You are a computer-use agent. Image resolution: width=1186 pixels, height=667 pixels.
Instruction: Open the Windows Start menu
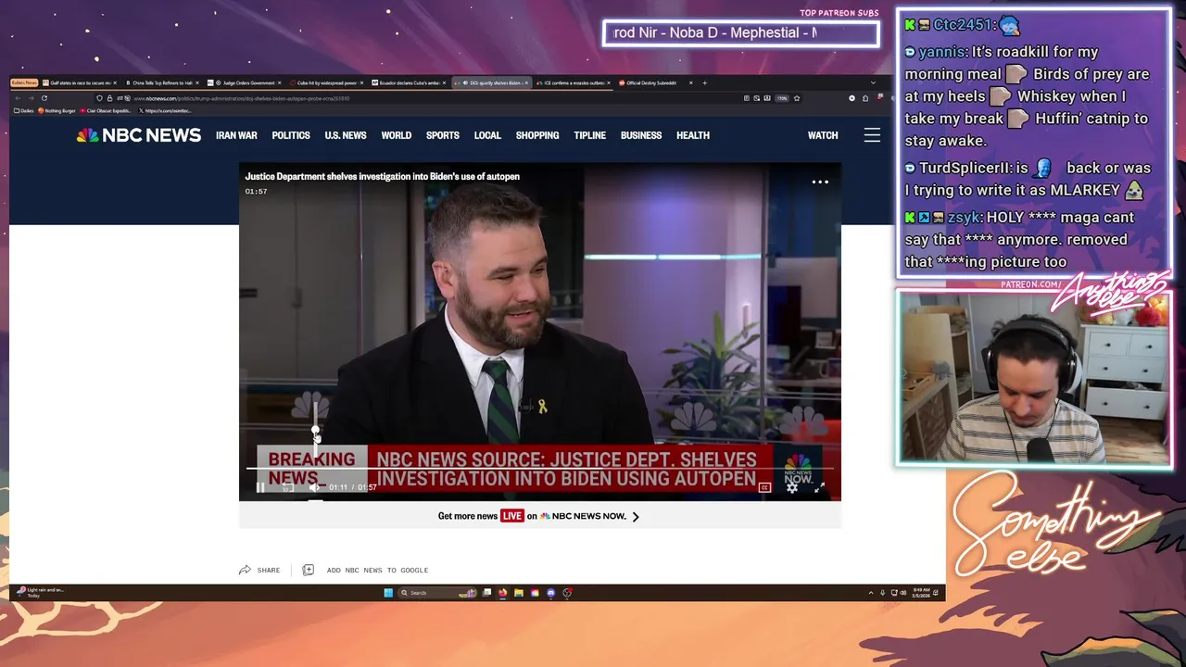coord(388,593)
